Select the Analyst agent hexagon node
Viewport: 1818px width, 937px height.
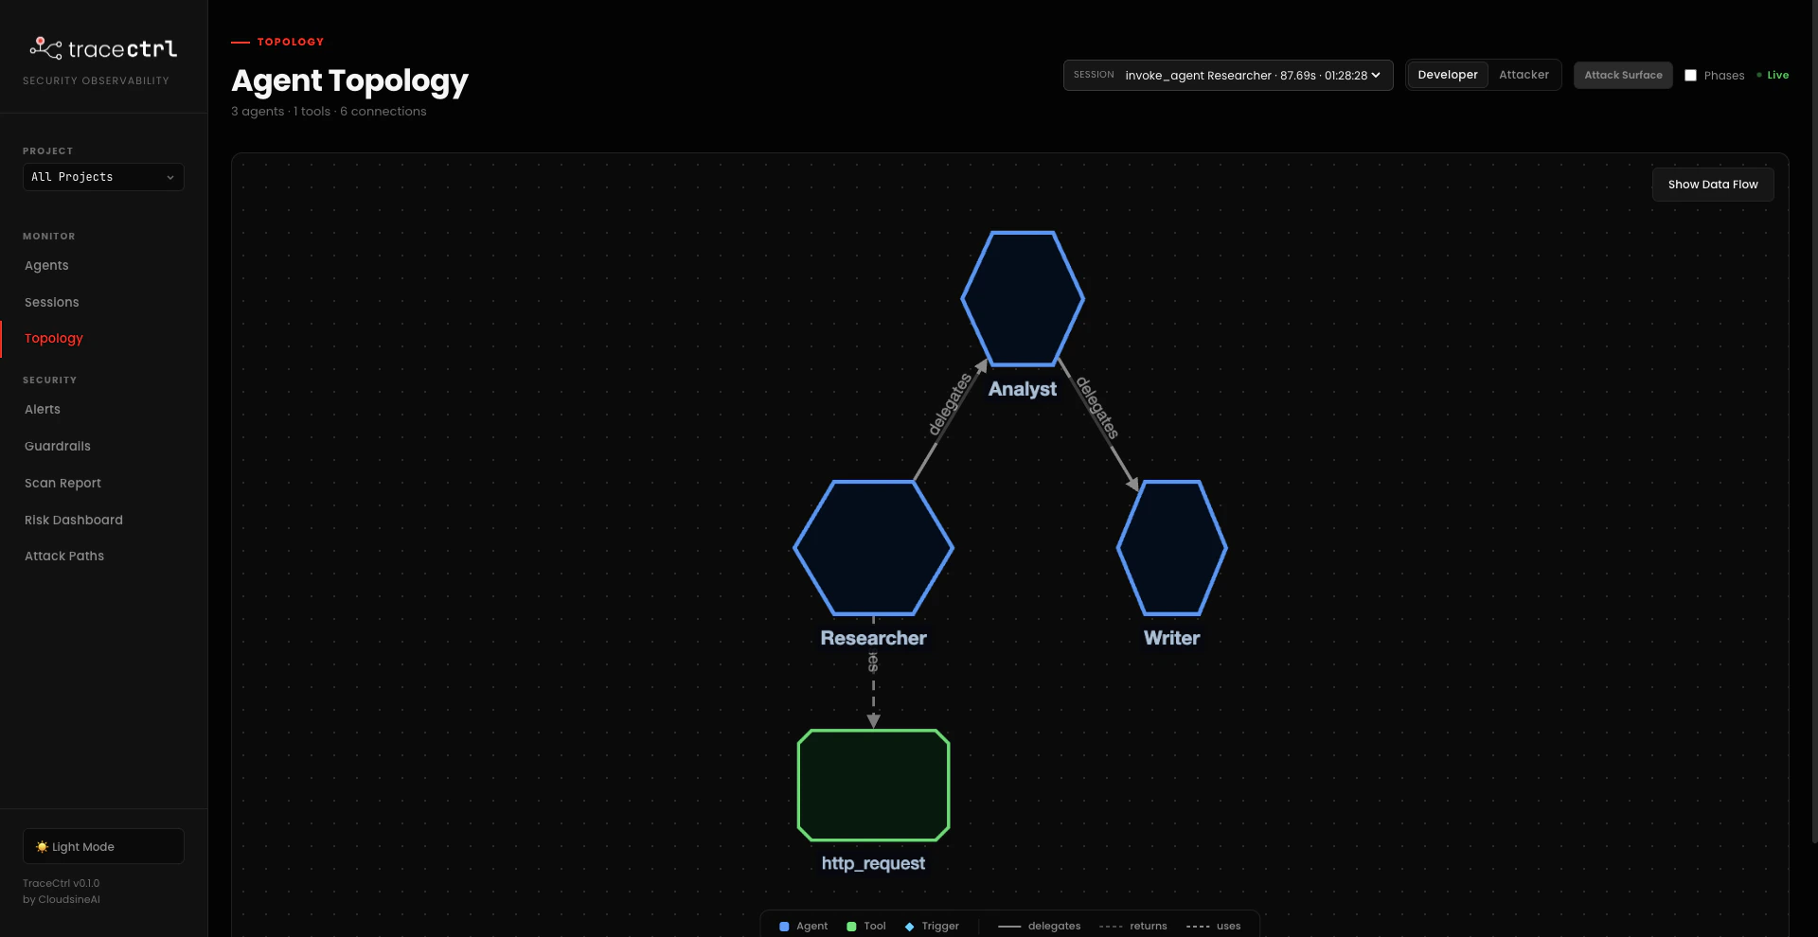coord(1023,298)
